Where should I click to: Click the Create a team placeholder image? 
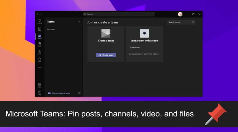pos(106,33)
